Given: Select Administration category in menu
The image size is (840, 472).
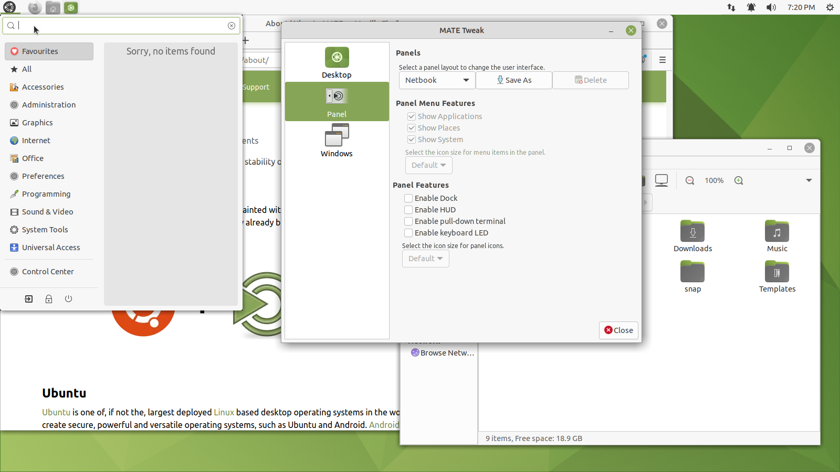Looking at the screenshot, I should [49, 105].
